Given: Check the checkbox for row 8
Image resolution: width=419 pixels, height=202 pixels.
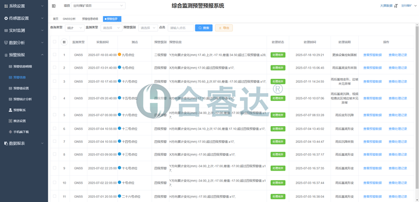Looking at the screenshot, I should click(x=54, y=154).
